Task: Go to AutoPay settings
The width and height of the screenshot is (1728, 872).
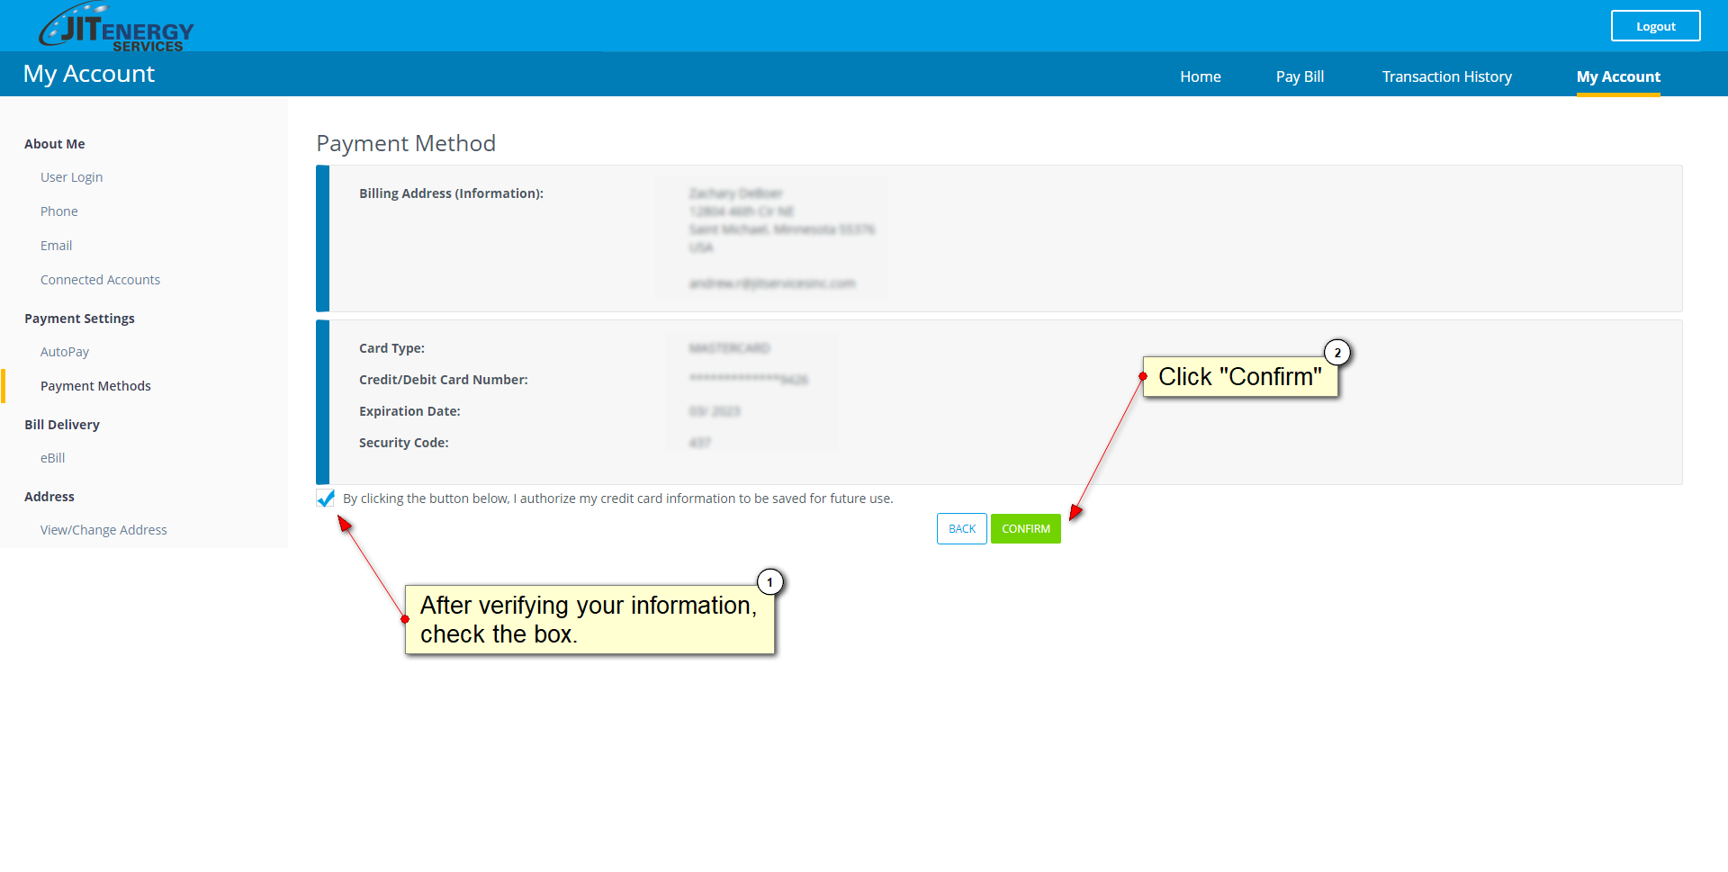Action: point(64,352)
